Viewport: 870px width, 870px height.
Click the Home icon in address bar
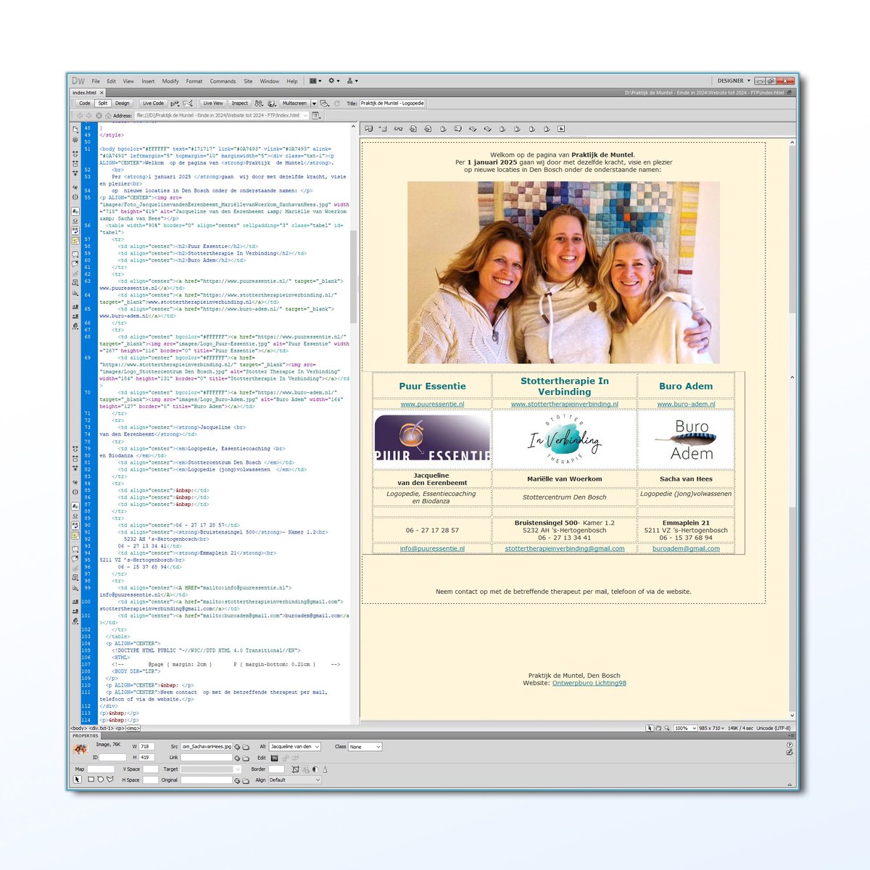coord(108,115)
